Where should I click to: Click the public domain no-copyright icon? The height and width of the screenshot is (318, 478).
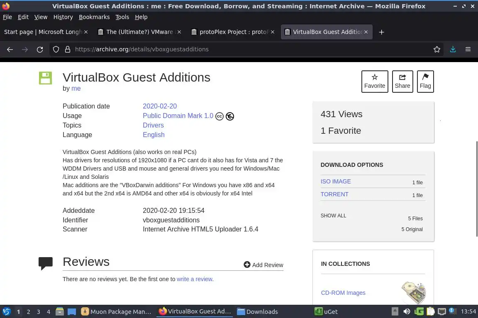point(230,116)
